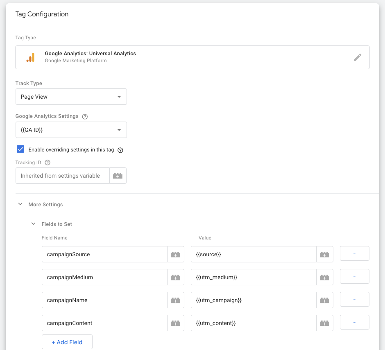Click the campaignMedium field name input
Viewport: 385px width, 350px height.
(104, 278)
